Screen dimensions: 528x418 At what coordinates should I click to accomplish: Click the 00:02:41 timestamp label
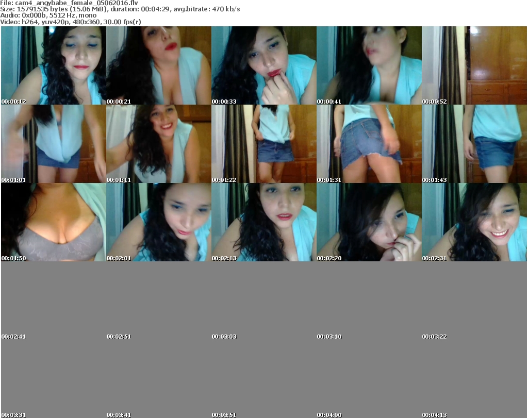coord(13,337)
